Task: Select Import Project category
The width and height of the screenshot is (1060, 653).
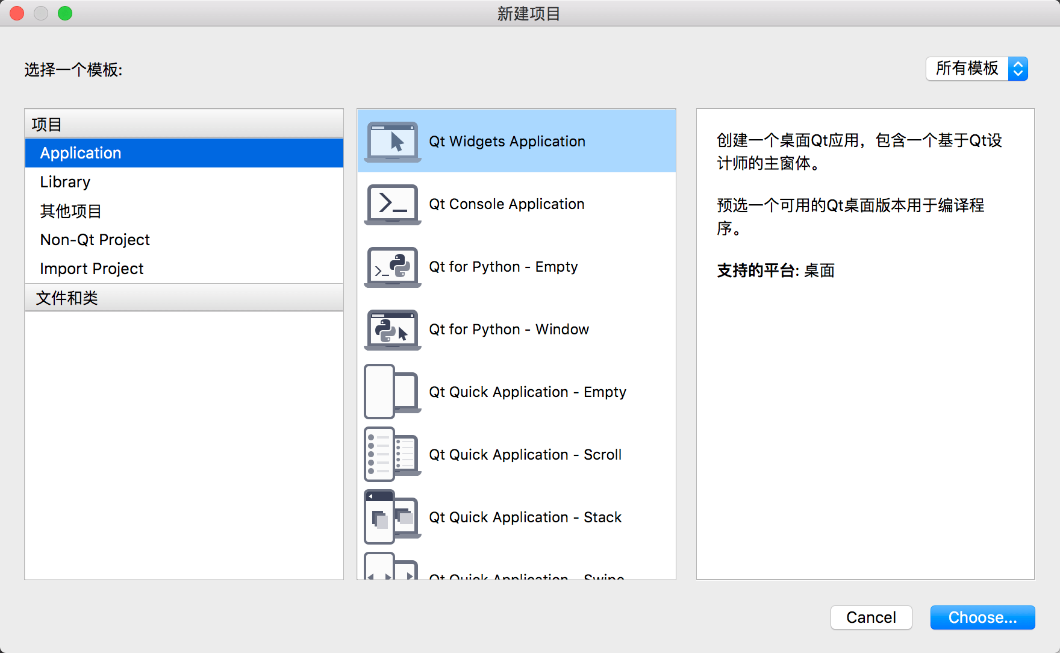Action: pos(184,269)
